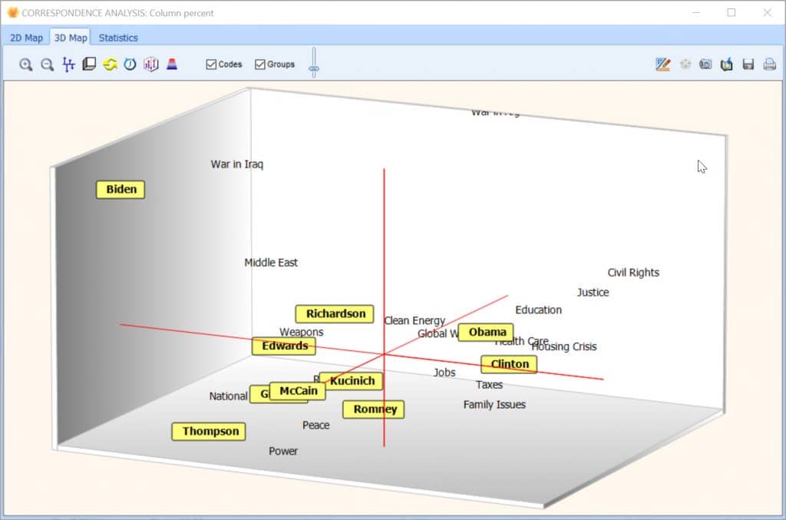
Task: Switch to the 2D Map tab
Action: 26,37
